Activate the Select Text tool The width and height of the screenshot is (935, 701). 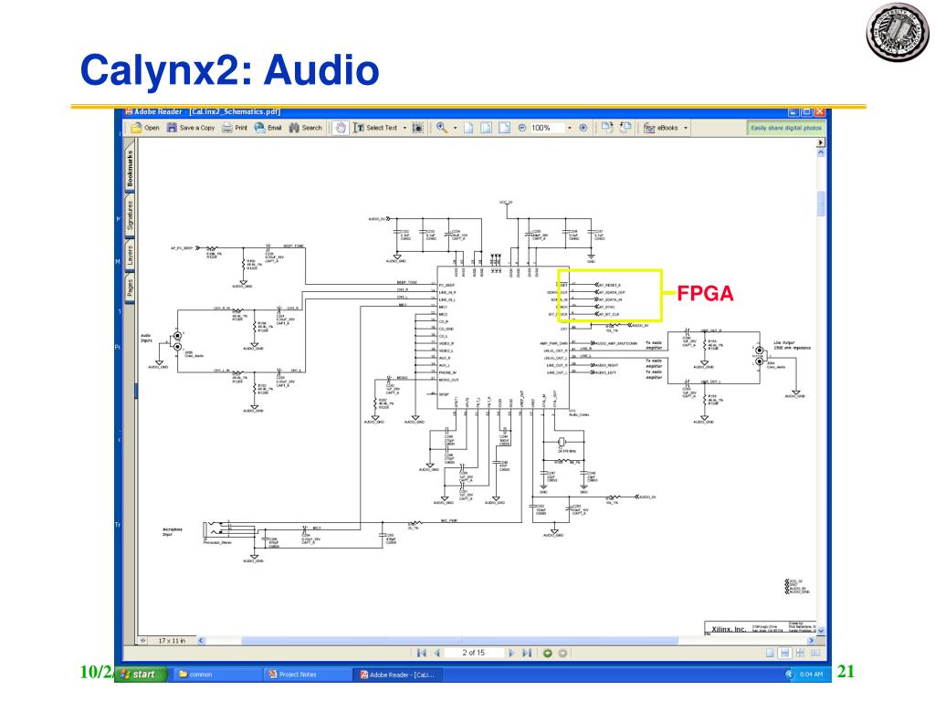(x=375, y=128)
